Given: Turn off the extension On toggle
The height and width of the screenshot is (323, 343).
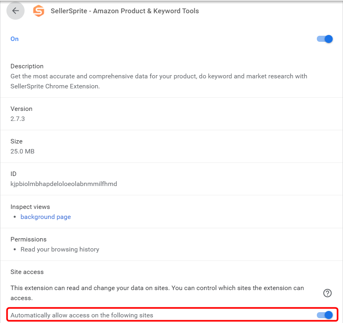Looking at the screenshot, I should (325, 39).
